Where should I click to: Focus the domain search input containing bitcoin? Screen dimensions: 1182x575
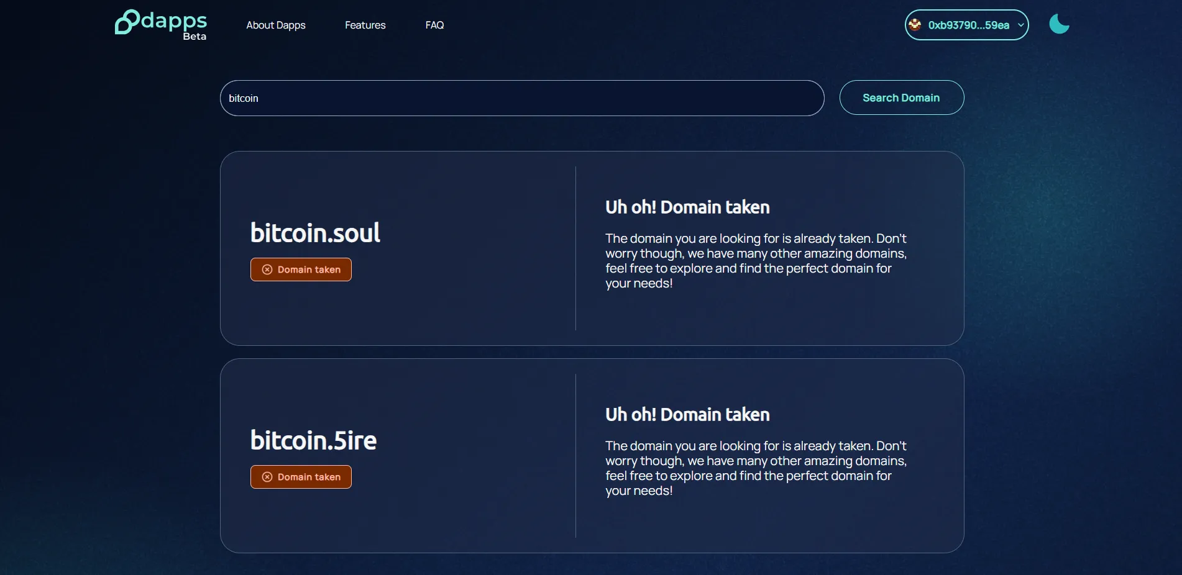click(522, 98)
